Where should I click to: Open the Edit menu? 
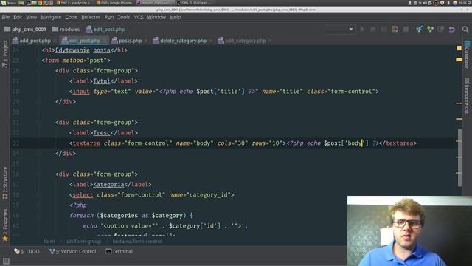18,17
